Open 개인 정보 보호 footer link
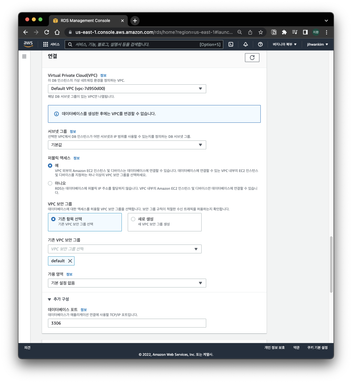This screenshot has width=352, height=383. pos(275,348)
